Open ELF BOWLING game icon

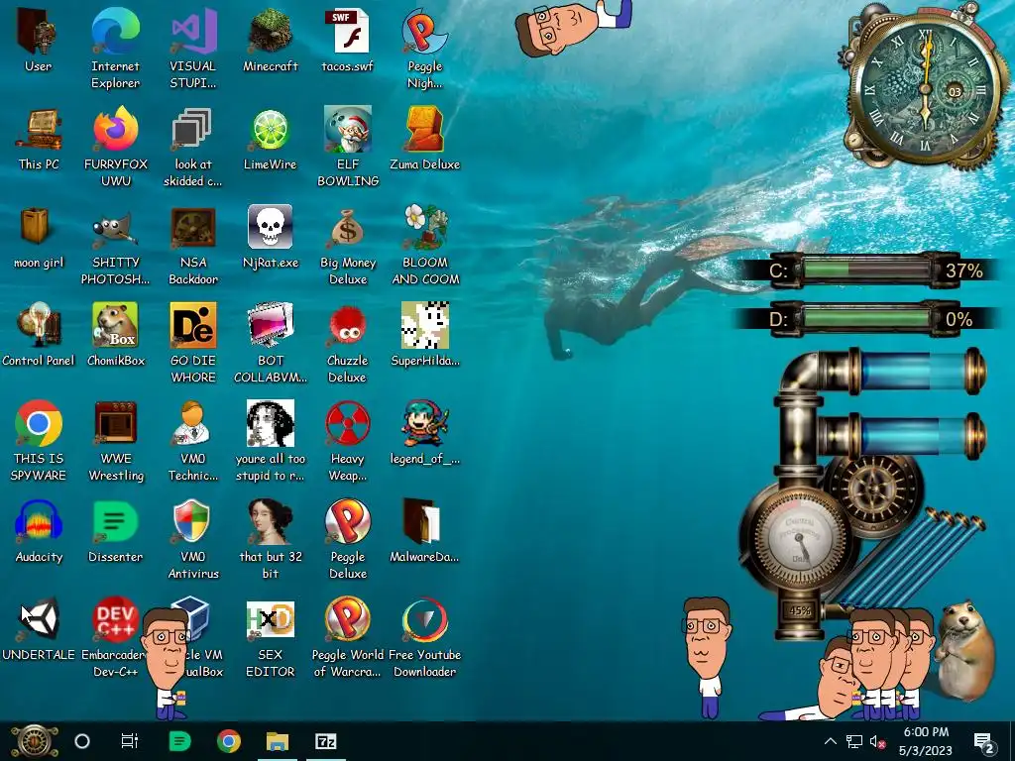click(347, 147)
